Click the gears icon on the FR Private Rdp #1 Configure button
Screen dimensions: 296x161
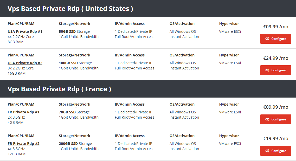tap(267, 119)
